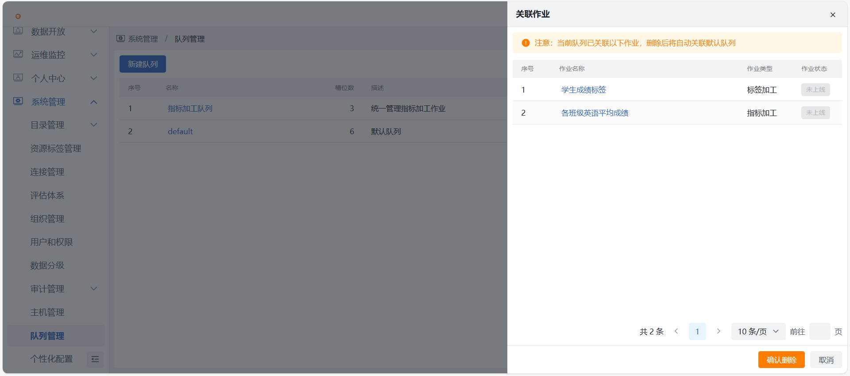Click the 系统管理 sidebar icon
850x376 pixels.
point(18,101)
